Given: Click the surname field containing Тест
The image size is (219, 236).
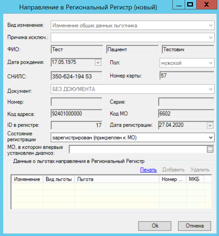Looking at the screenshot, I should [x=77, y=50].
